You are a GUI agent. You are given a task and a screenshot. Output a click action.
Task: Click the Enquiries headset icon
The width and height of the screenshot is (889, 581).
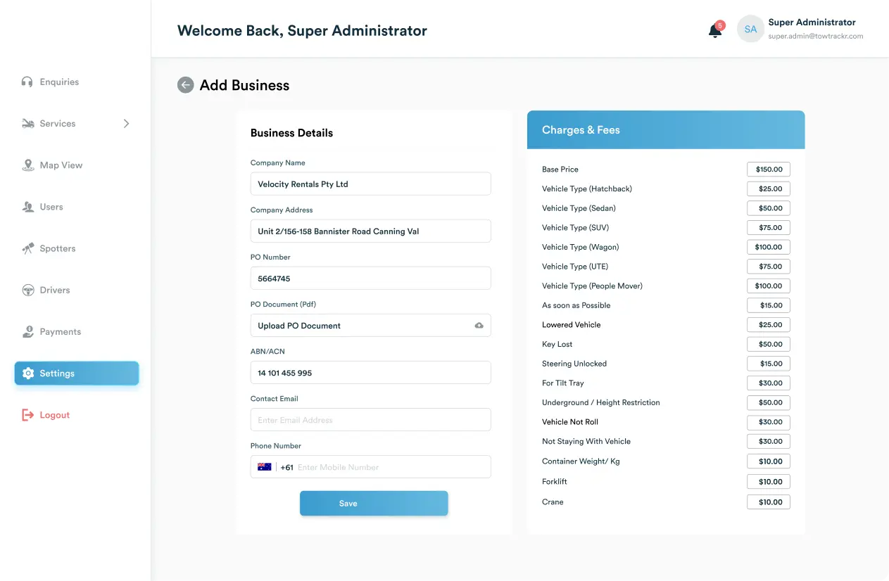click(27, 82)
